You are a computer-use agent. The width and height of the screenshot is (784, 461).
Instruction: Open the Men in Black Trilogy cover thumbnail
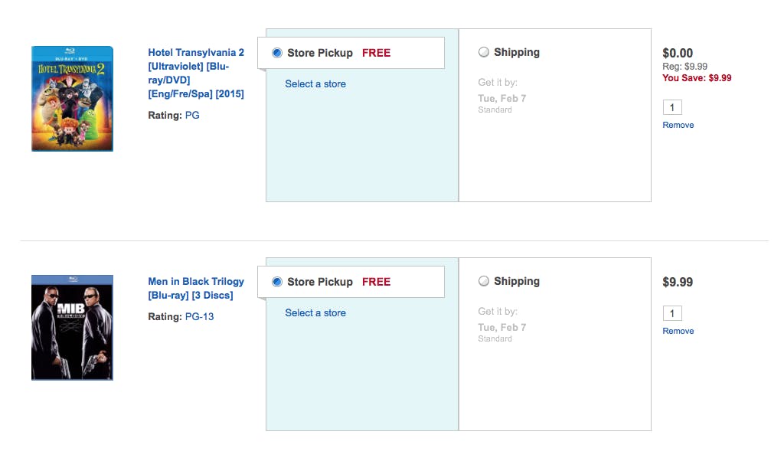coord(73,328)
